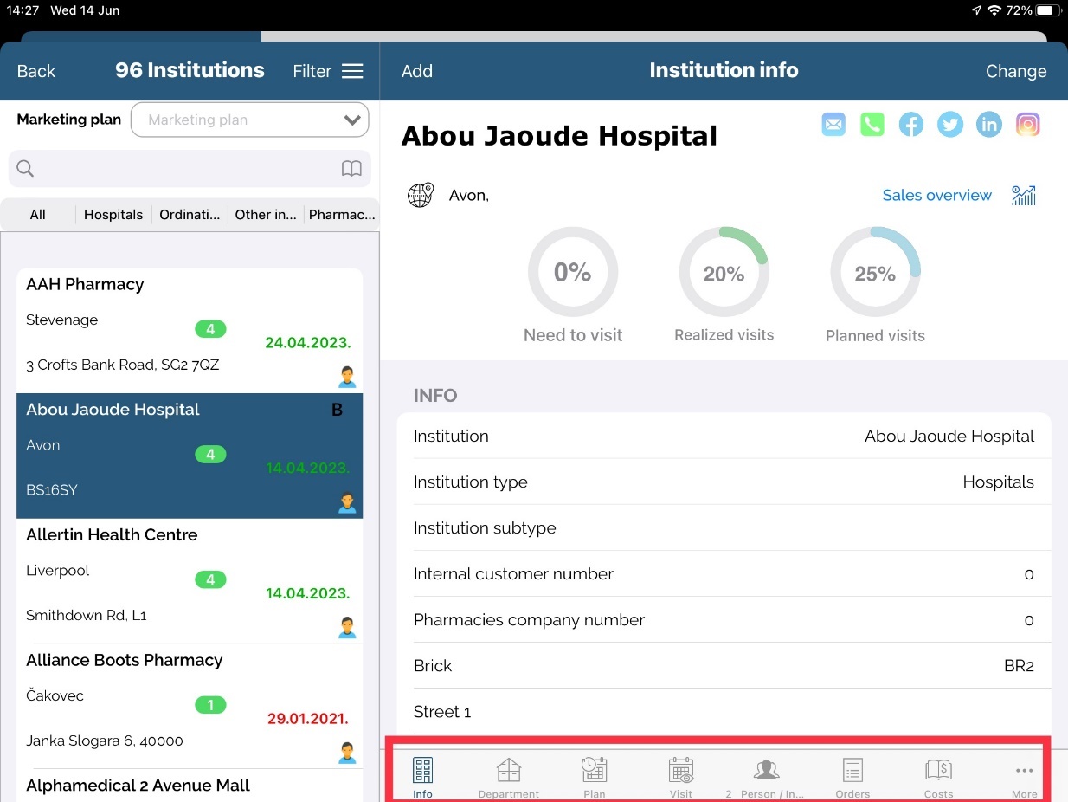
Task: Open the Filter menu
Action: click(327, 71)
